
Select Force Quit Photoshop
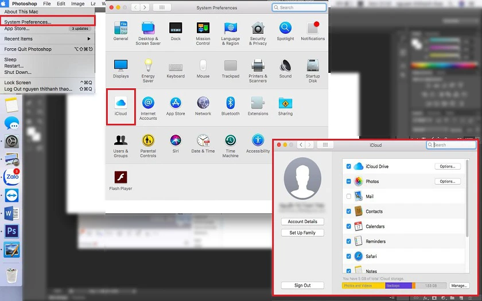coord(47,49)
